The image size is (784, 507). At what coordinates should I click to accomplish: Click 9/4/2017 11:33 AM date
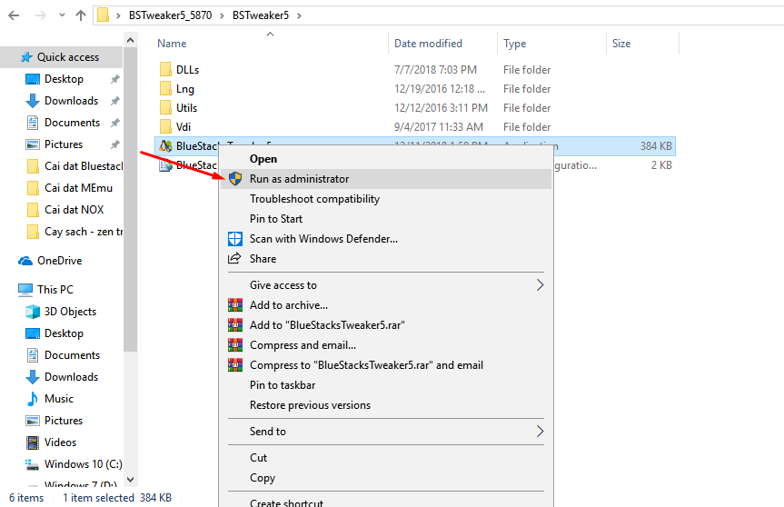(x=439, y=127)
